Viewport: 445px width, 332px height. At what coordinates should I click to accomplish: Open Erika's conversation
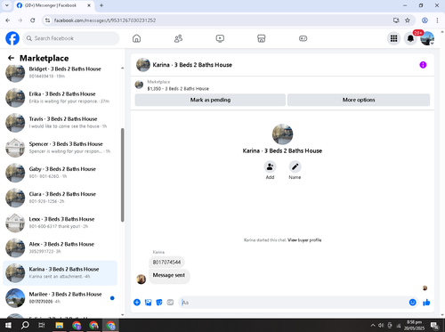61,97
